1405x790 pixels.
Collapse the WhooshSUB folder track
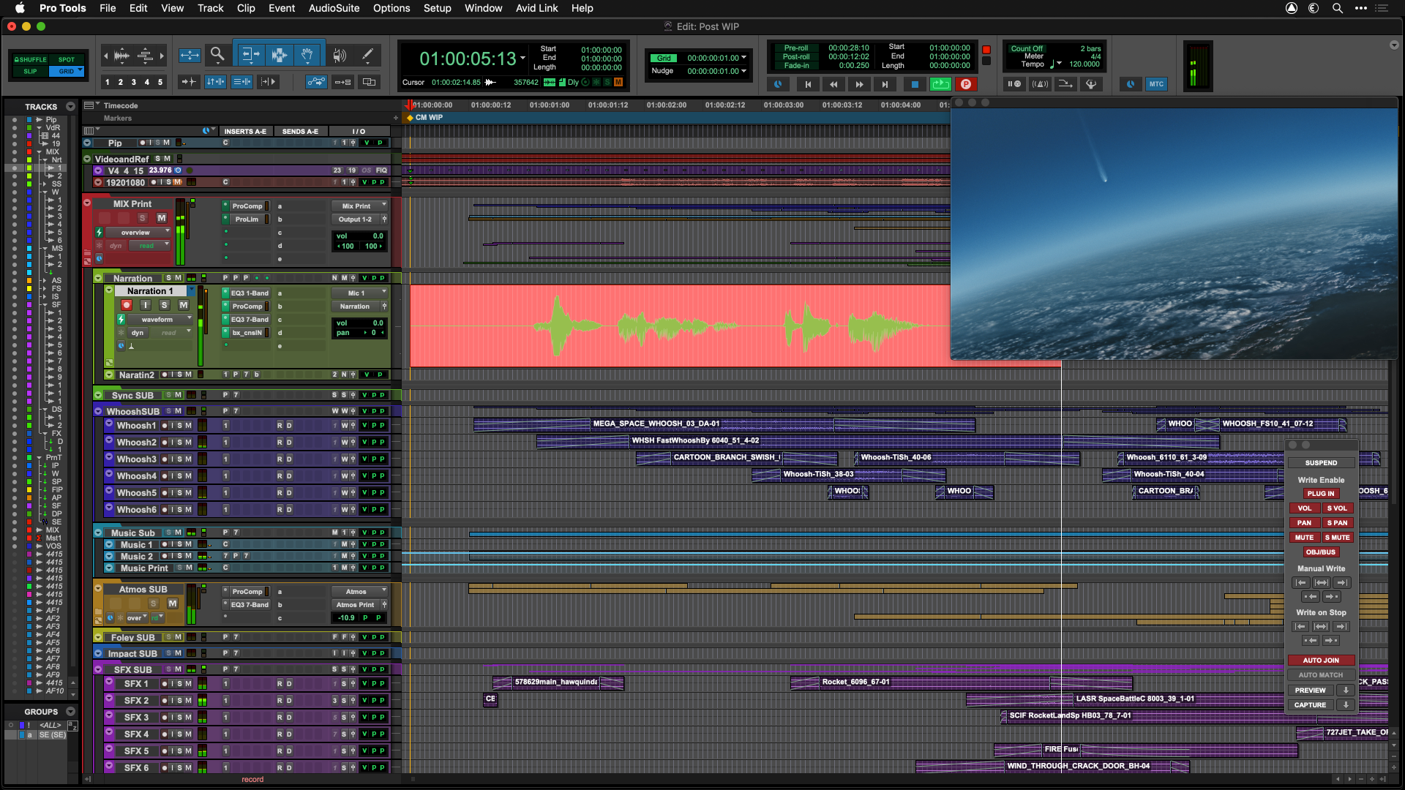pos(98,411)
